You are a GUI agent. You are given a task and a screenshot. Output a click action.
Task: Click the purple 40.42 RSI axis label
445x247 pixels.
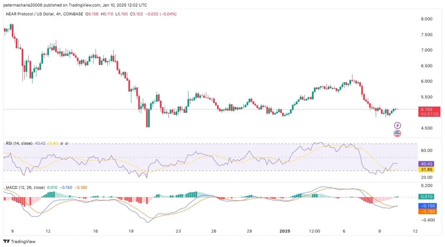[426, 164]
